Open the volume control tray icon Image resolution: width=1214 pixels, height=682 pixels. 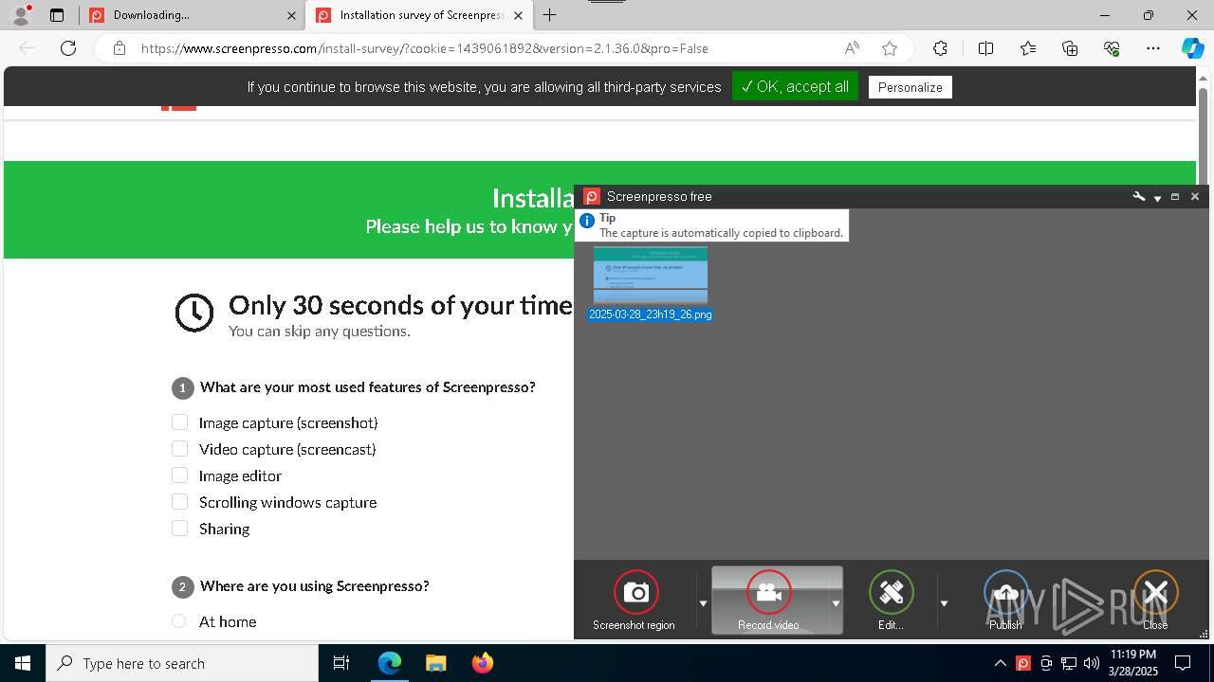pyautogui.click(x=1091, y=663)
